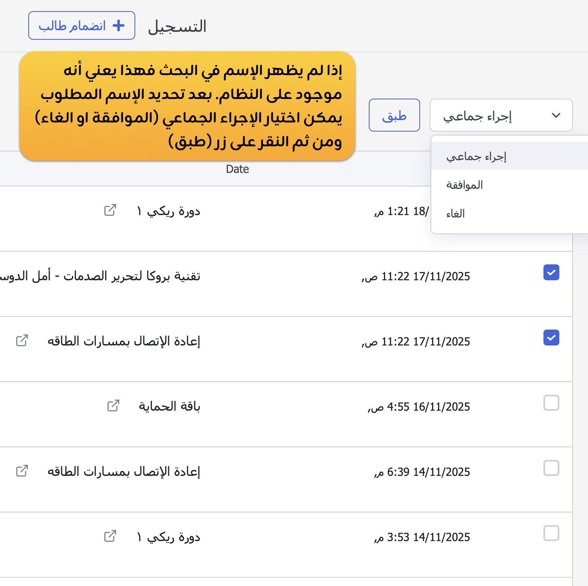Screen dimensions: 588x586
Task: Click the Date column header
Action: click(x=238, y=169)
